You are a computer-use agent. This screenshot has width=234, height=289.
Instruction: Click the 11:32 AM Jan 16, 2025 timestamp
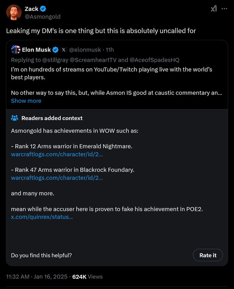37,277
